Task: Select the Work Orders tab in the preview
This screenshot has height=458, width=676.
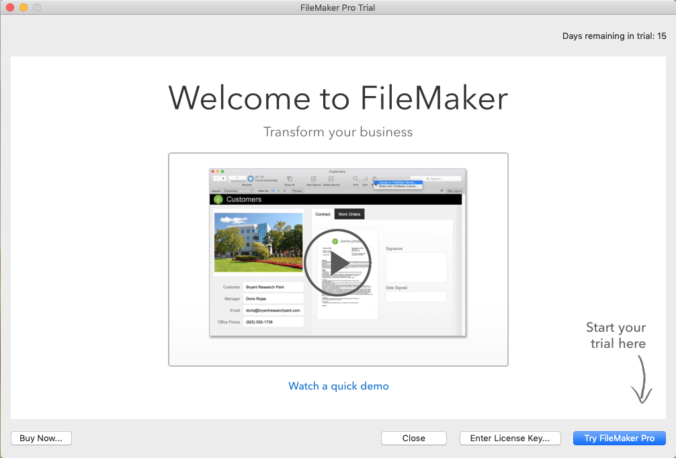Action: [x=349, y=214]
